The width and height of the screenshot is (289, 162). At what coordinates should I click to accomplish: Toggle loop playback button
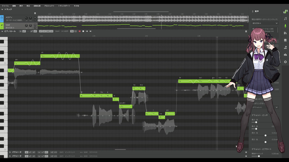click(x=76, y=31)
